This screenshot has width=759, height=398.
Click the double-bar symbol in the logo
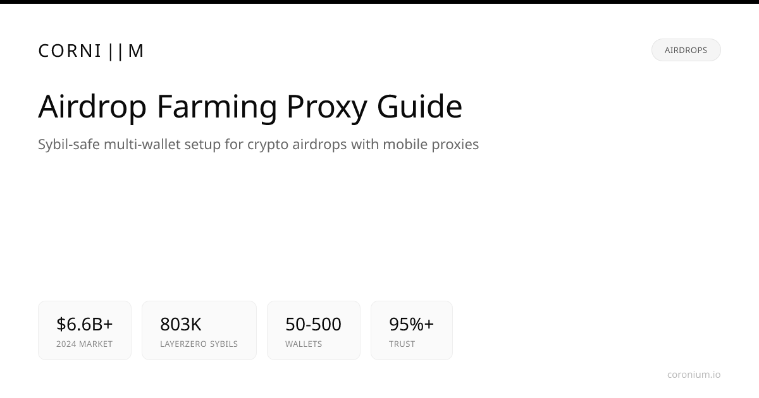click(x=116, y=51)
